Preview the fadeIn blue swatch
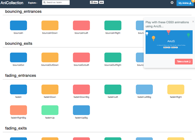195x140 pixels. [x=18, y=90]
